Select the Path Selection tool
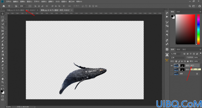The width and height of the screenshot is (202, 108). pos(3,72)
